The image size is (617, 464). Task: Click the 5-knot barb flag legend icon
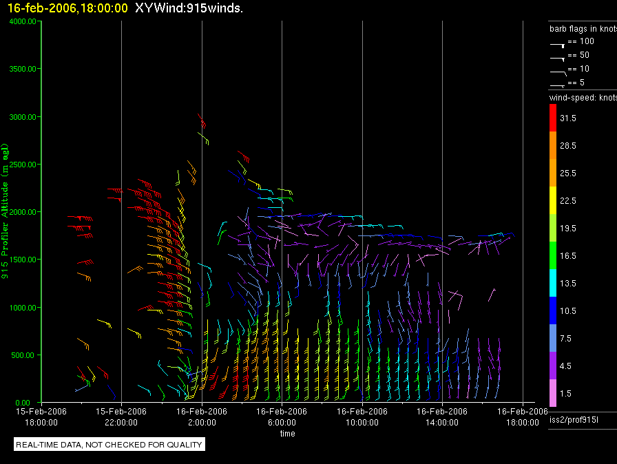pyautogui.click(x=558, y=85)
